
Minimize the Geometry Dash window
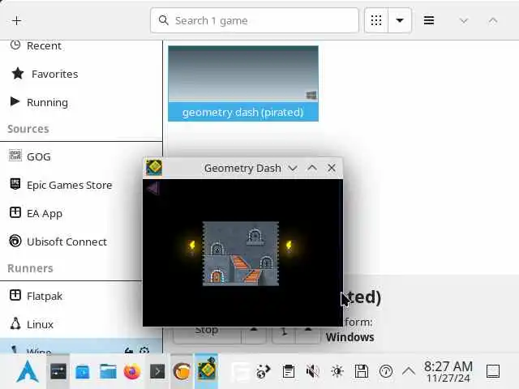coord(293,168)
